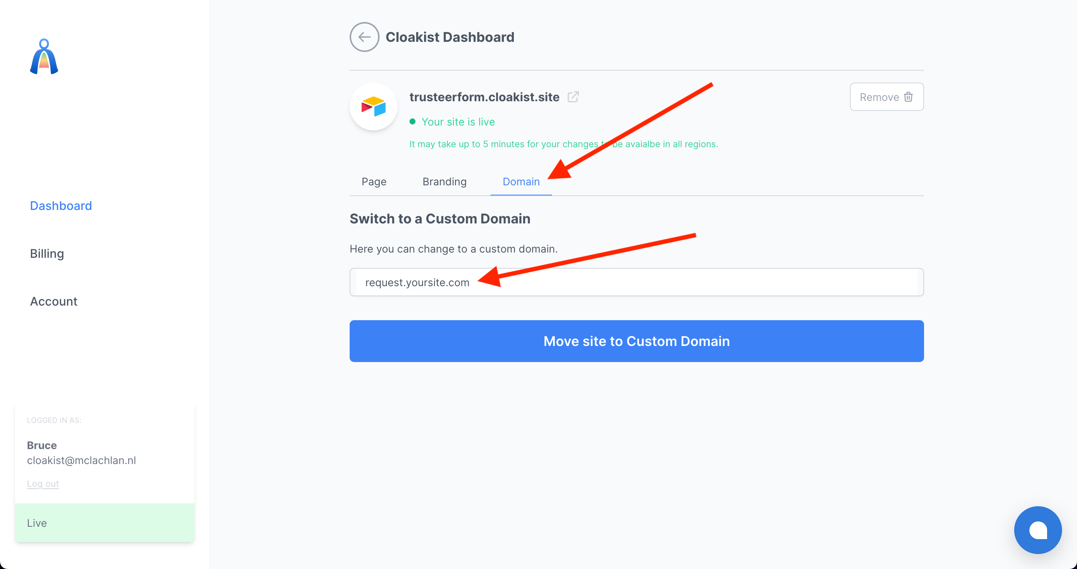
Task: Select the Domain tab
Action: (x=521, y=182)
